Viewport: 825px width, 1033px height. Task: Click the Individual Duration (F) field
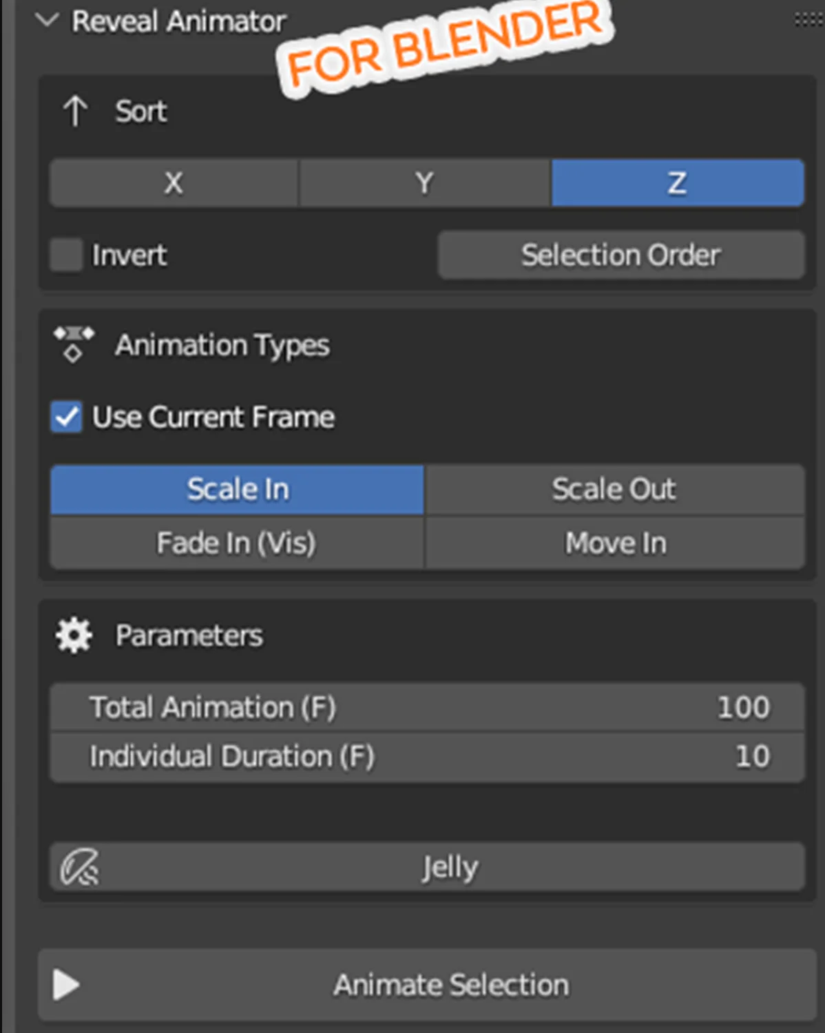click(x=427, y=756)
